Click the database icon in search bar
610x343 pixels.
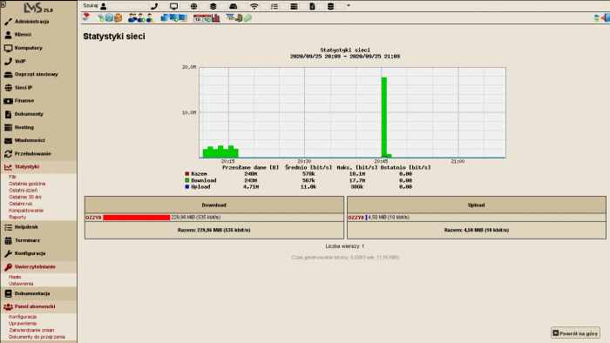tap(330, 6)
